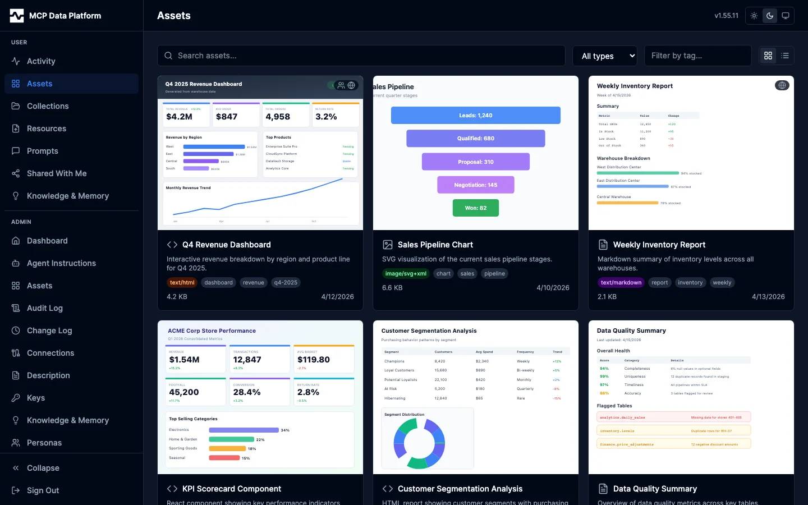The height and width of the screenshot is (505, 808).
Task: Open the All types dropdown
Action: (605, 56)
